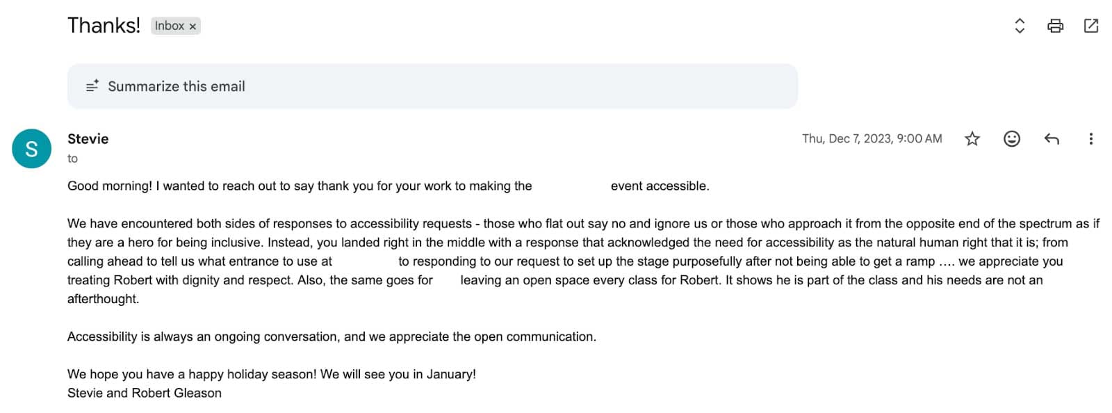The image size is (1112, 413).
Task: Add an emoji reaction to the message
Action: (x=1011, y=139)
